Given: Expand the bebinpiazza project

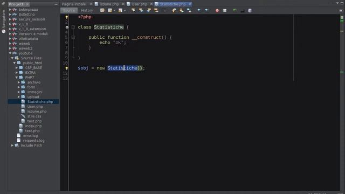Looking at the screenshot, I should tap(10, 10).
